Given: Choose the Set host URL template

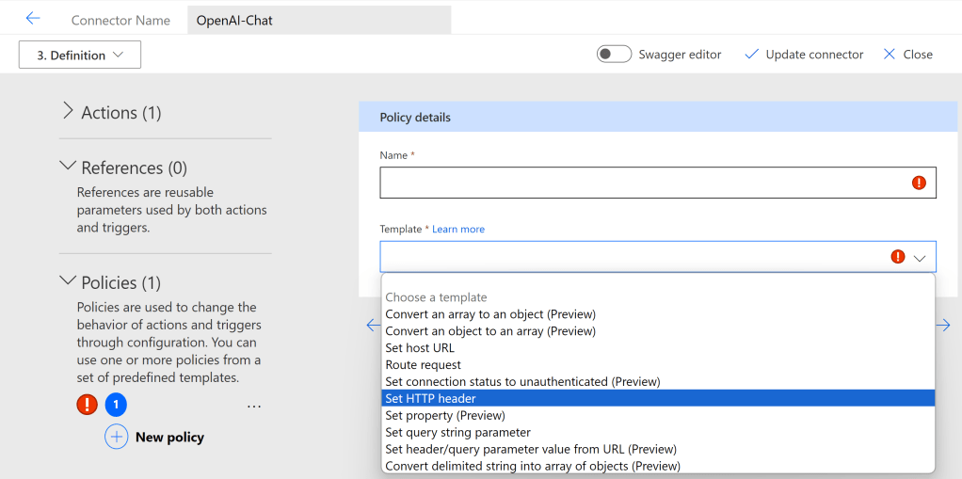Looking at the screenshot, I should point(420,347).
